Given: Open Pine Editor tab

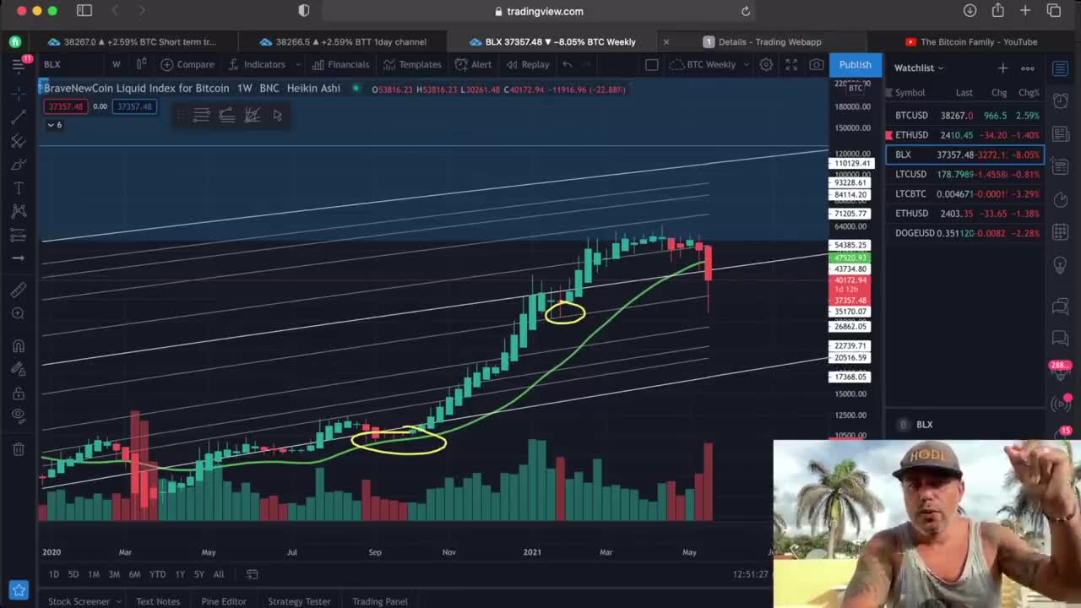Looking at the screenshot, I should click(x=224, y=601).
